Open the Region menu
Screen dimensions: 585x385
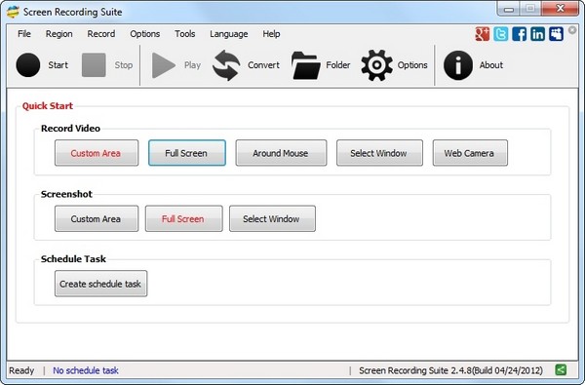coord(58,34)
